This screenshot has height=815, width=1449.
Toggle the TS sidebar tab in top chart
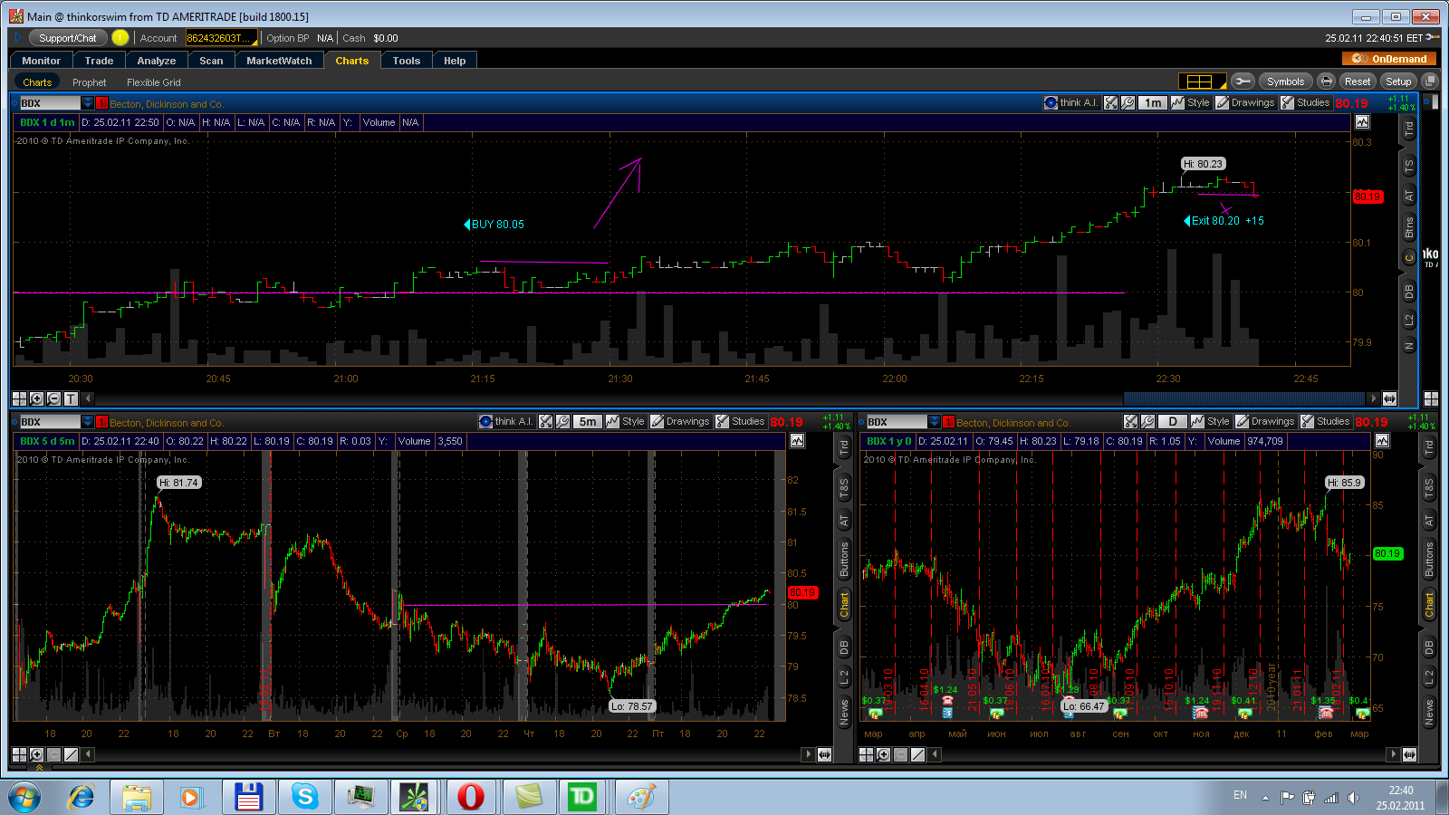[1408, 167]
